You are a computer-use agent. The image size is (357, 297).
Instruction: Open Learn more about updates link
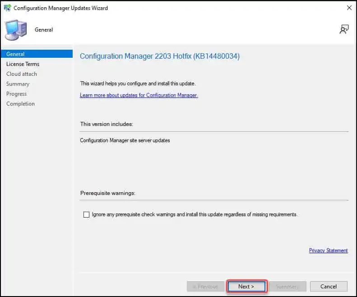[139, 95]
